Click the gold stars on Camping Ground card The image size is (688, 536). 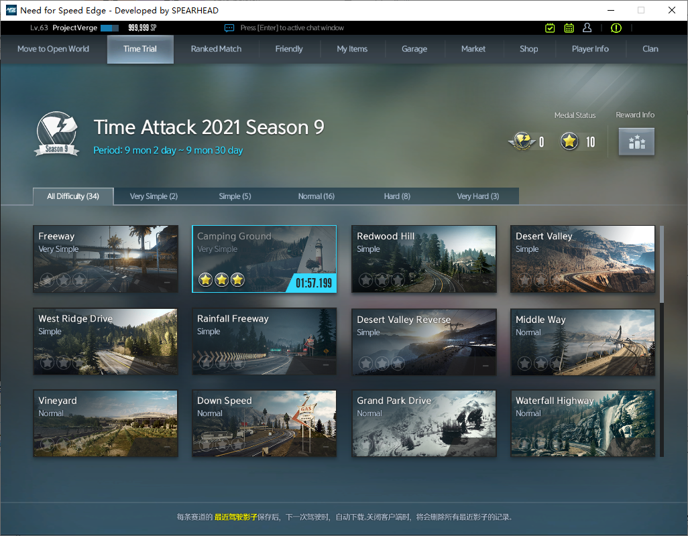[221, 279]
